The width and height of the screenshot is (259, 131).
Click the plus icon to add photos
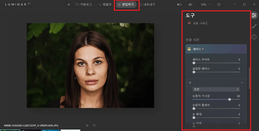69,5
